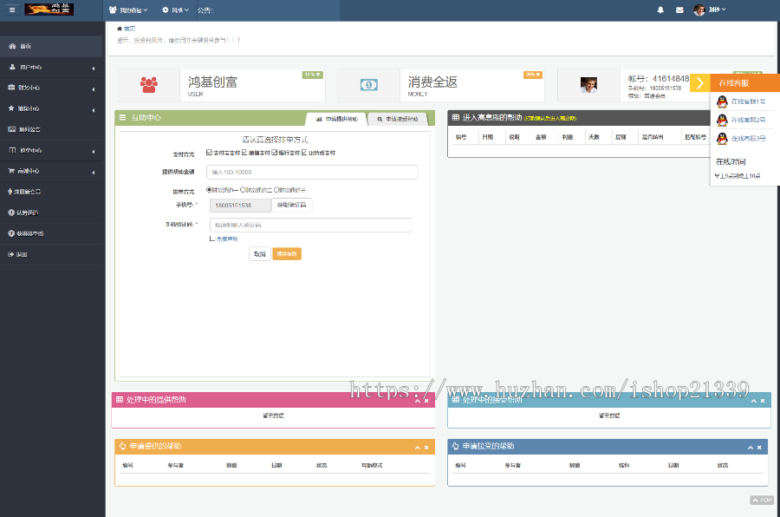Collapse the 在线客服 panel with yellow chevron
This screenshot has height=517, width=780.
[700, 82]
